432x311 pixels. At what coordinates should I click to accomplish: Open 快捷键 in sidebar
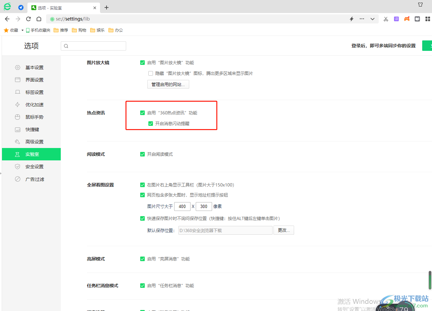click(x=31, y=129)
